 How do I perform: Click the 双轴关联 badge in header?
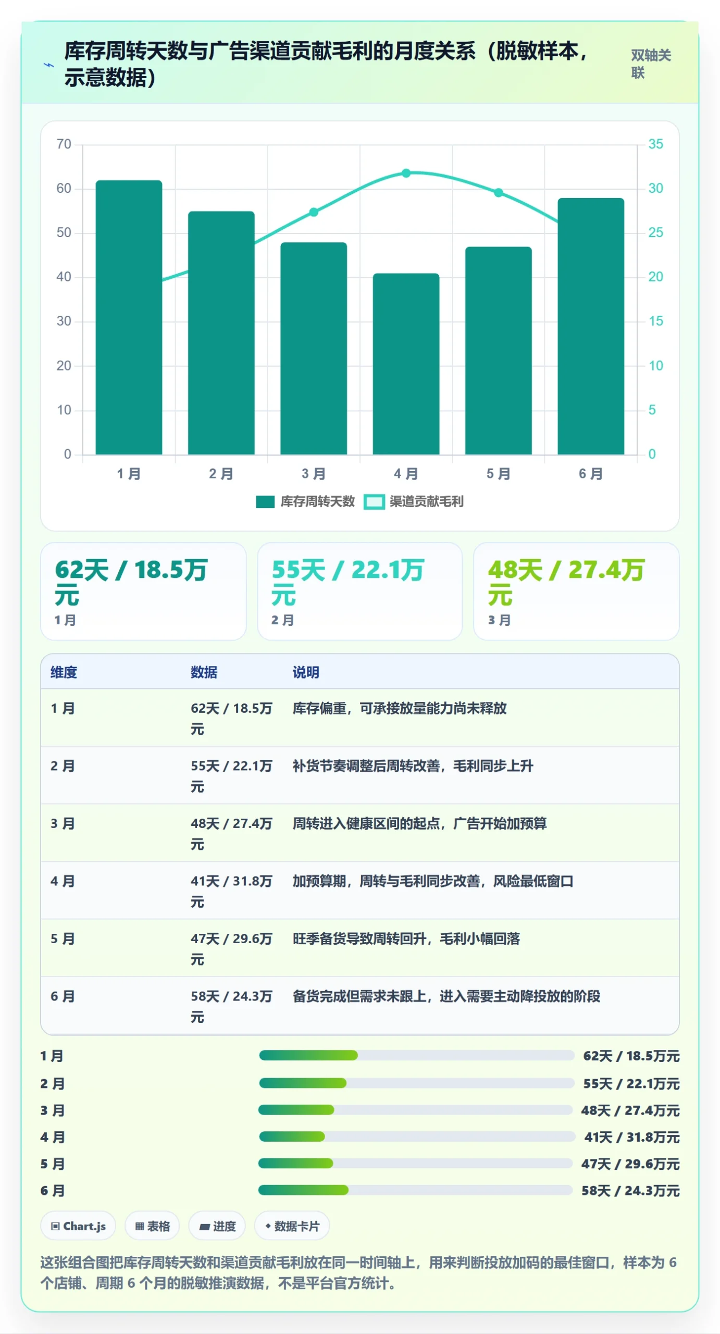[651, 64]
